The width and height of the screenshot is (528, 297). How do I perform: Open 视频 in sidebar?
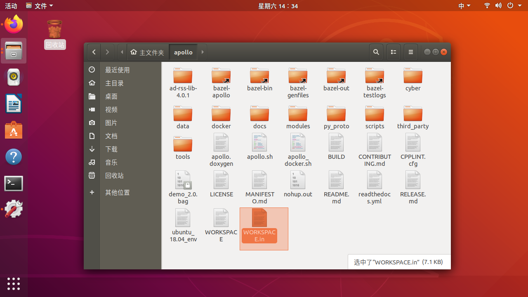click(x=123, y=109)
